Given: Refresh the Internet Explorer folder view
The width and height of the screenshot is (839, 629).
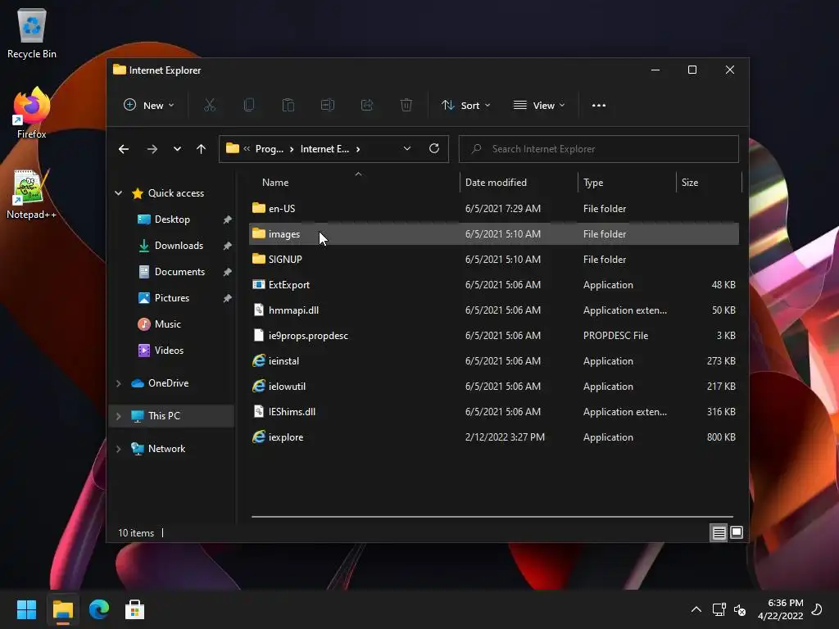Looking at the screenshot, I should point(434,149).
